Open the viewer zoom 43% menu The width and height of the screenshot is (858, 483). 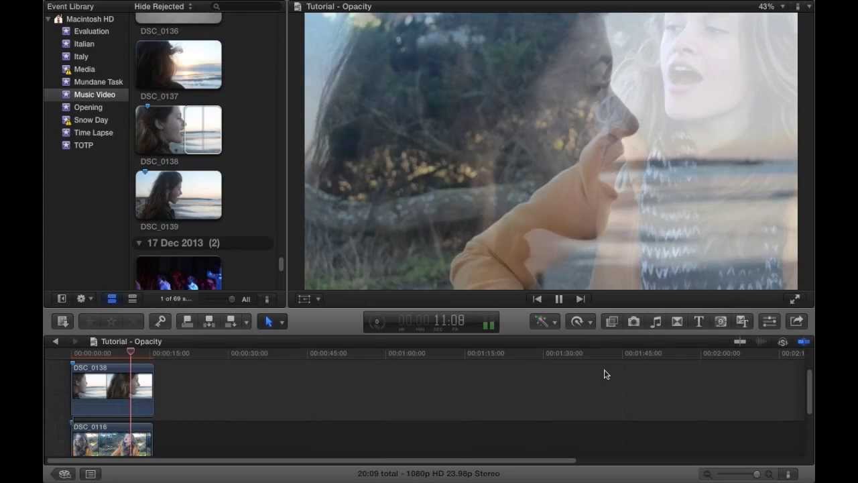click(772, 7)
